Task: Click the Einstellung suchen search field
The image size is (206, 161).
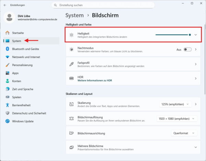Action: coord(103,5)
